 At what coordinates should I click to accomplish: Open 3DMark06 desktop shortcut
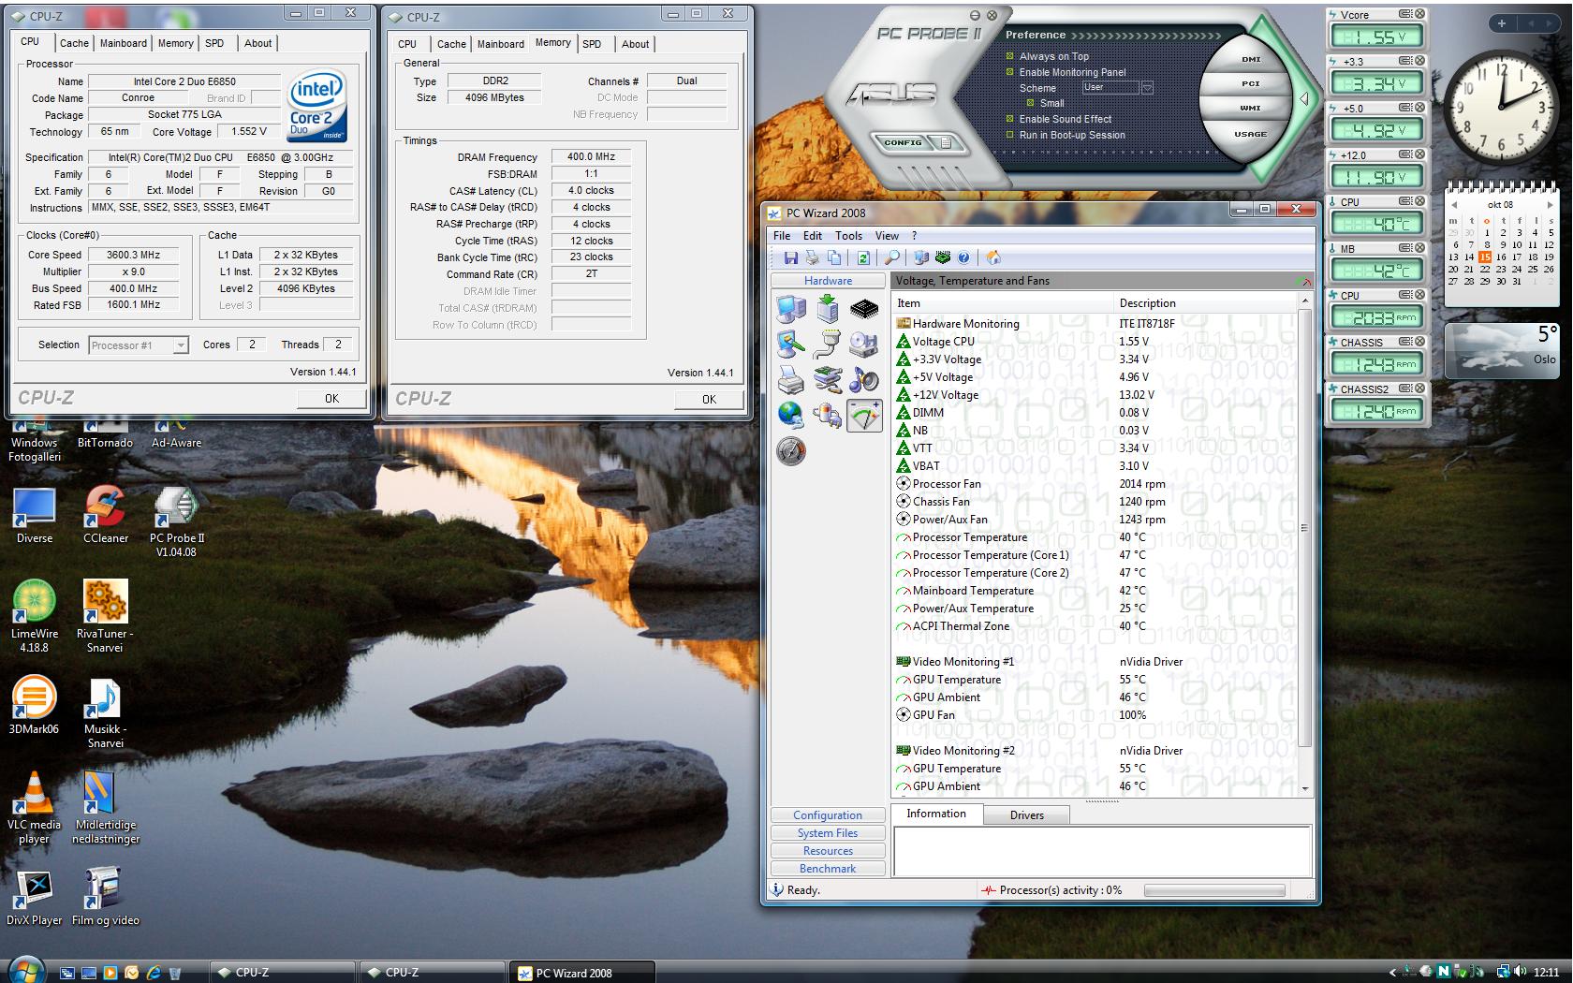click(34, 705)
